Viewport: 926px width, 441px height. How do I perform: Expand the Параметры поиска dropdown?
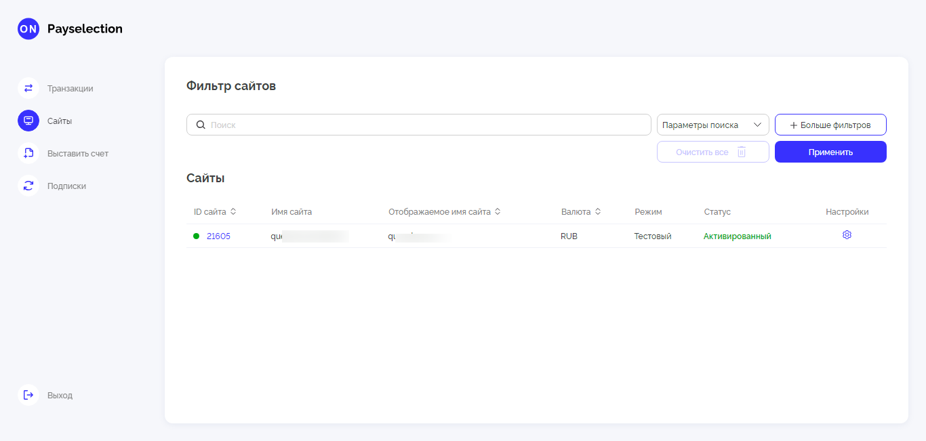(x=712, y=125)
